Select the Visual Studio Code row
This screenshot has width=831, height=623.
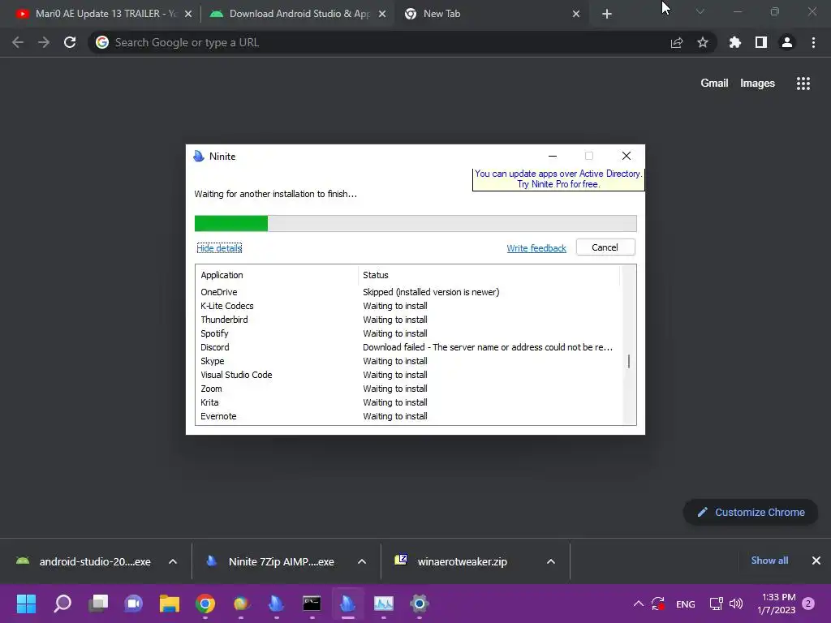pyautogui.click(x=407, y=375)
